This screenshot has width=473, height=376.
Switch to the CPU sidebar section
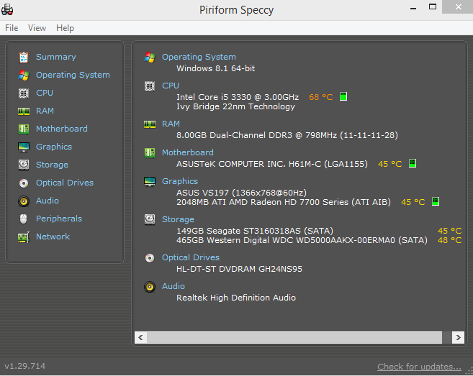(45, 93)
